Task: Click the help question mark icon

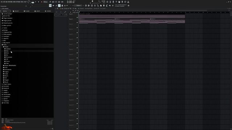Action: click(116, 2)
